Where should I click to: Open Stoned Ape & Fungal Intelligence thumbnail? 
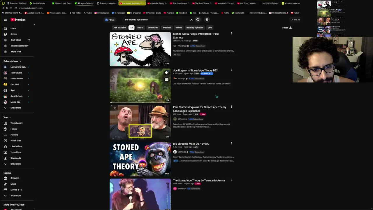(x=140, y=49)
